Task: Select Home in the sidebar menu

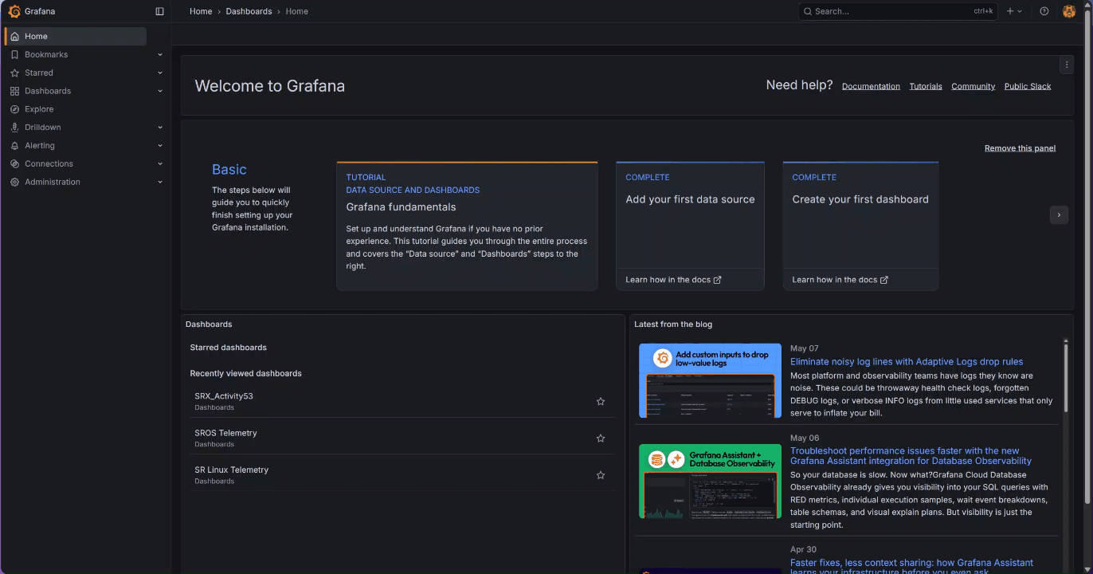Action: pos(76,37)
